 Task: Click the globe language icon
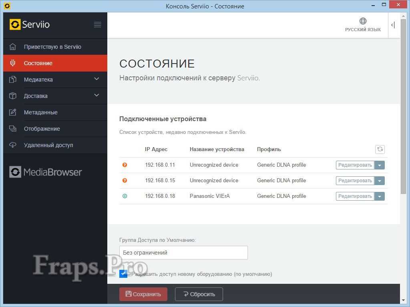pyautogui.click(x=363, y=21)
